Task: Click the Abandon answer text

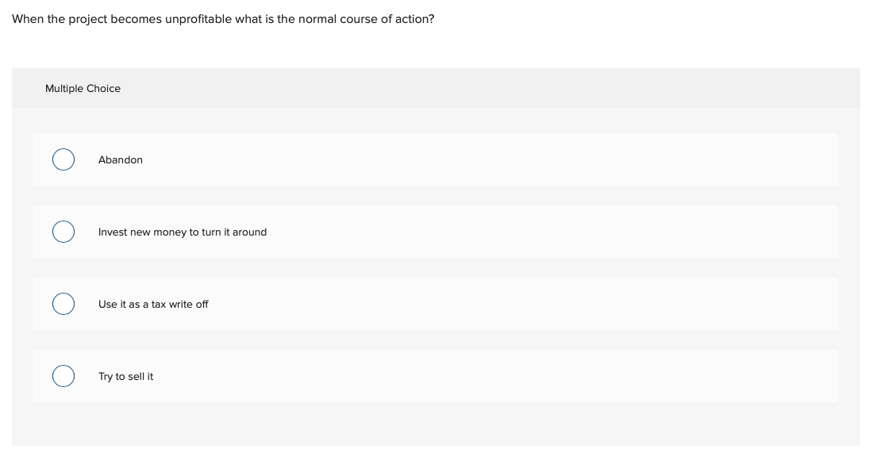Action: point(121,159)
